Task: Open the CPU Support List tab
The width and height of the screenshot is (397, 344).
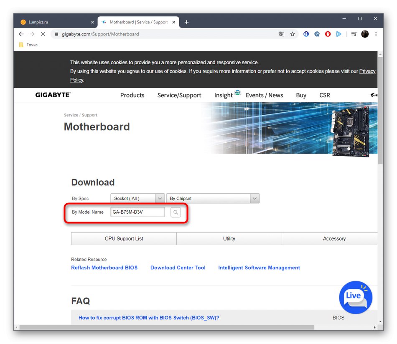Action: 124,238
